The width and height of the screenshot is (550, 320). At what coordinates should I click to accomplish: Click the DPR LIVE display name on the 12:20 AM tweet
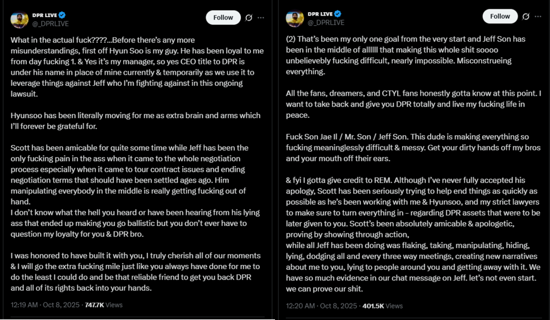[320, 14]
